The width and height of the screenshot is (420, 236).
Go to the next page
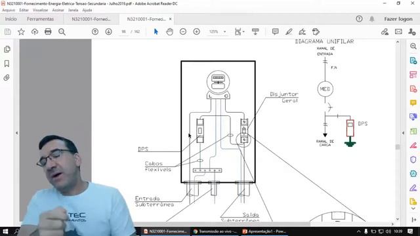[108, 32]
